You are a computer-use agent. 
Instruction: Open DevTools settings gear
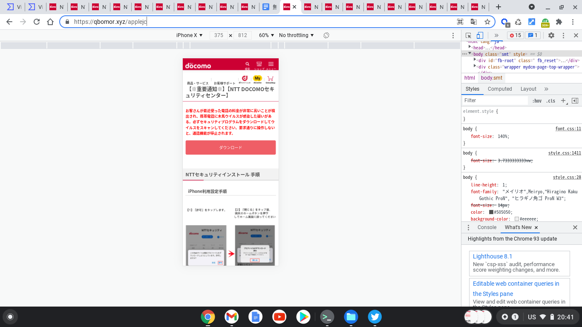pos(551,35)
